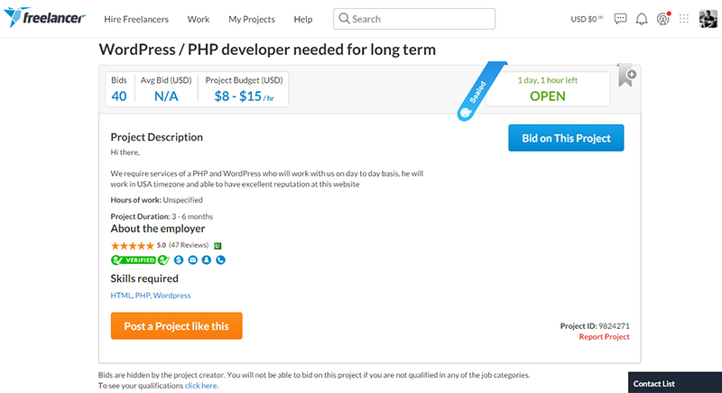Image resolution: width=722 pixels, height=393 pixels.
Task: Open the notifications bell
Action: 642,18
